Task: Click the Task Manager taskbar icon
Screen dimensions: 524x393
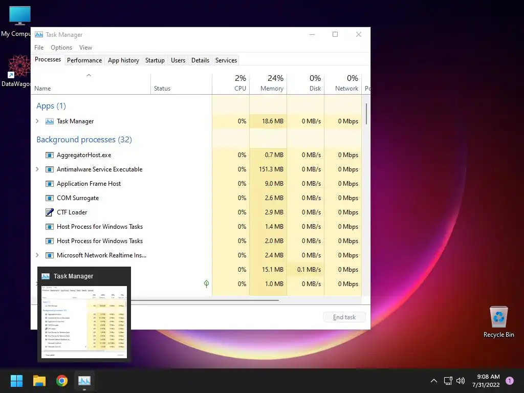Action: (84, 381)
